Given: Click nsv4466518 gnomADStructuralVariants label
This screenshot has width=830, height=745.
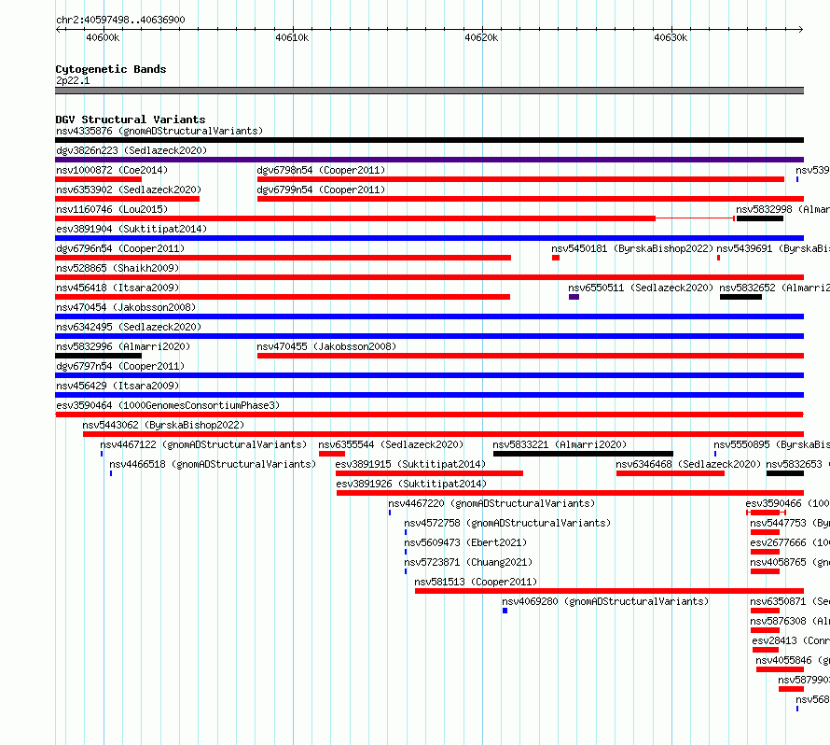Looking at the screenshot, I should click(213, 464).
